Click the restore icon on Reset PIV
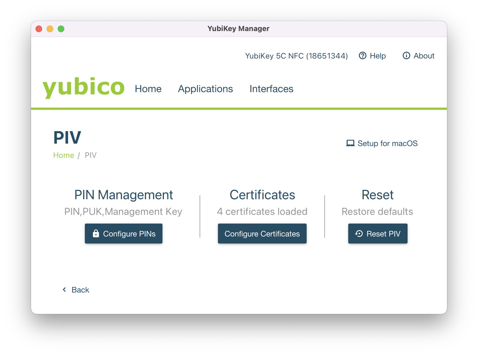Viewport: 478px width, 355px height. pyautogui.click(x=359, y=234)
